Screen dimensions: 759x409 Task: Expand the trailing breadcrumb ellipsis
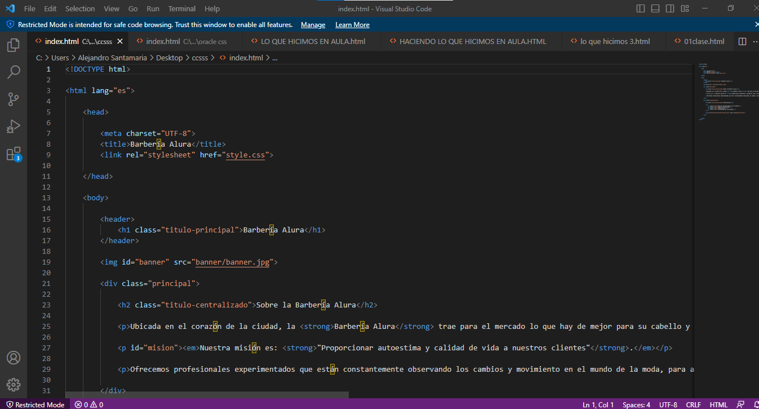[276, 58]
